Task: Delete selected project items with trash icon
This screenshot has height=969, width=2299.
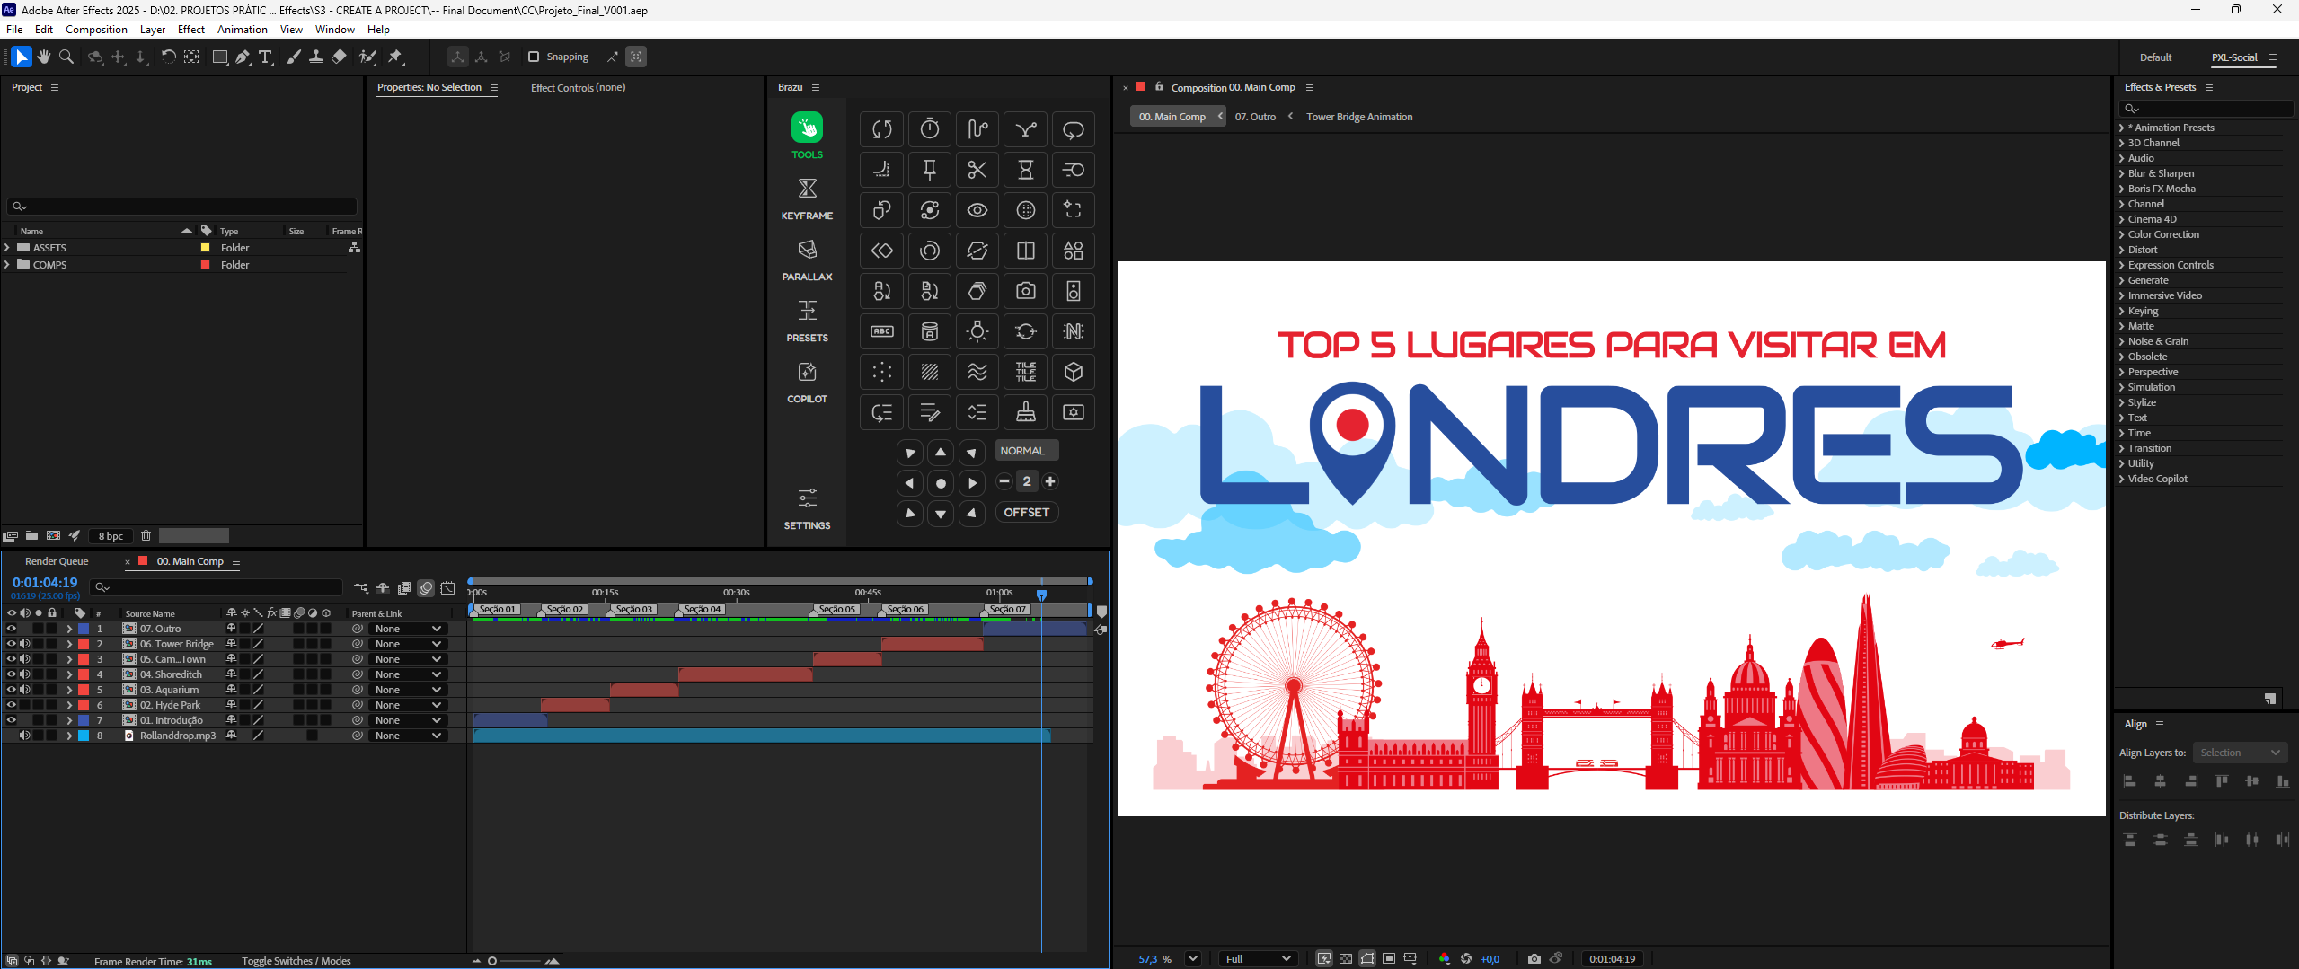Action: (x=146, y=536)
